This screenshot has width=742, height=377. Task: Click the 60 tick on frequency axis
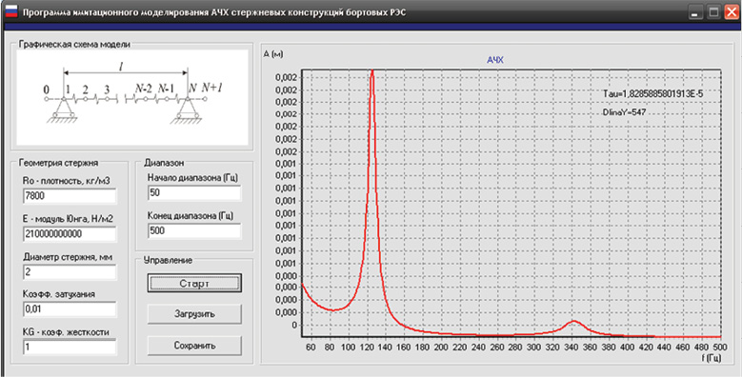coord(311,347)
